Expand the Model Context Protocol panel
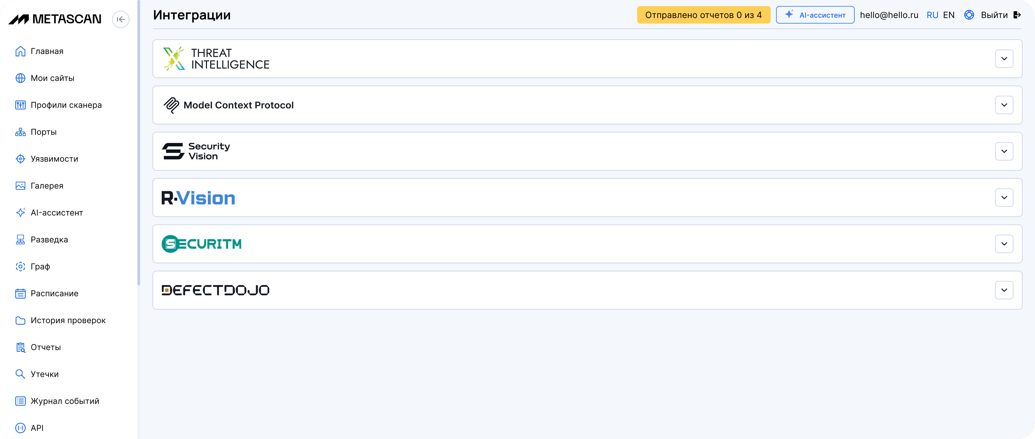Screen dimensions: 1035x439 pos(1004,105)
